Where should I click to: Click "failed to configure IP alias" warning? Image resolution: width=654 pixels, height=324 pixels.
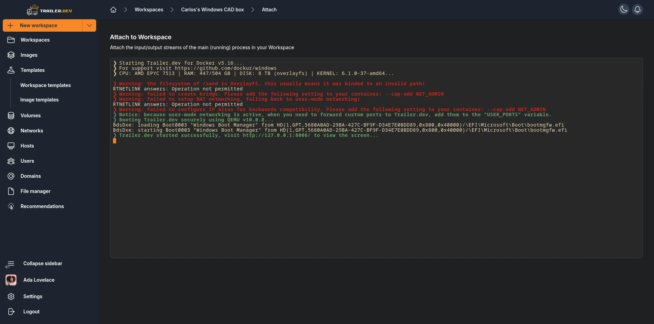pyautogui.click(x=329, y=109)
